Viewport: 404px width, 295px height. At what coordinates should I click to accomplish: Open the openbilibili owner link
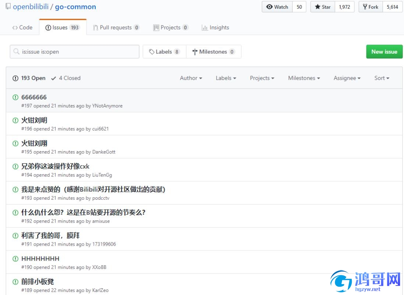(x=31, y=7)
